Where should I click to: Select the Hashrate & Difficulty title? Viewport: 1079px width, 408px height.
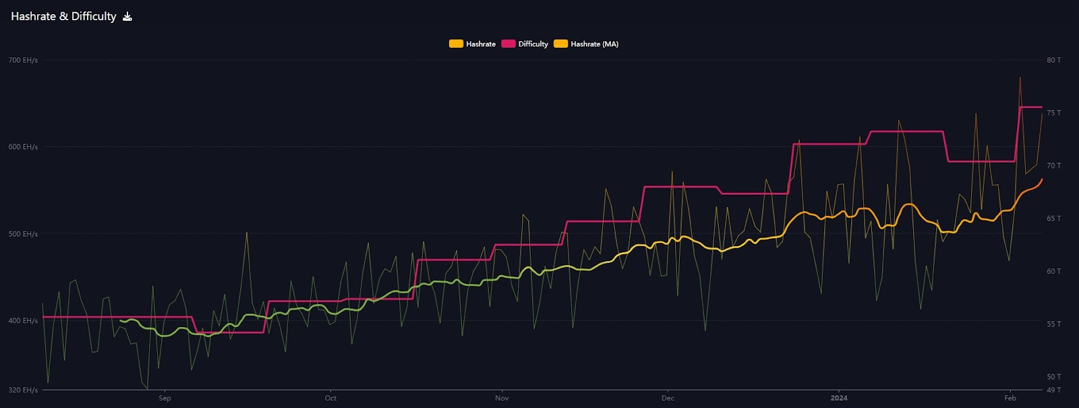tap(63, 16)
